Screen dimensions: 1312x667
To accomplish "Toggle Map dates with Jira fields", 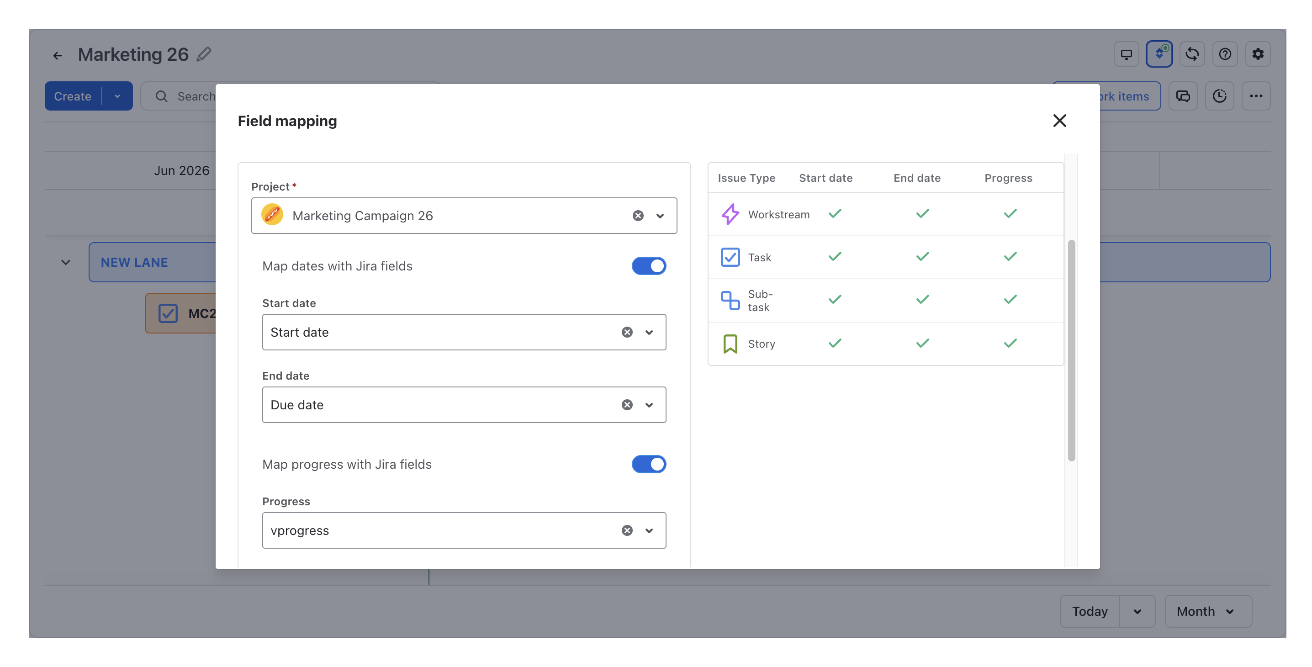I will tap(648, 266).
